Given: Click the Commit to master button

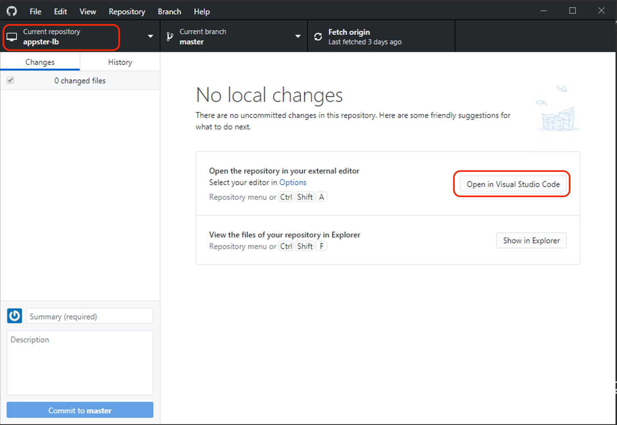Looking at the screenshot, I should point(80,410).
